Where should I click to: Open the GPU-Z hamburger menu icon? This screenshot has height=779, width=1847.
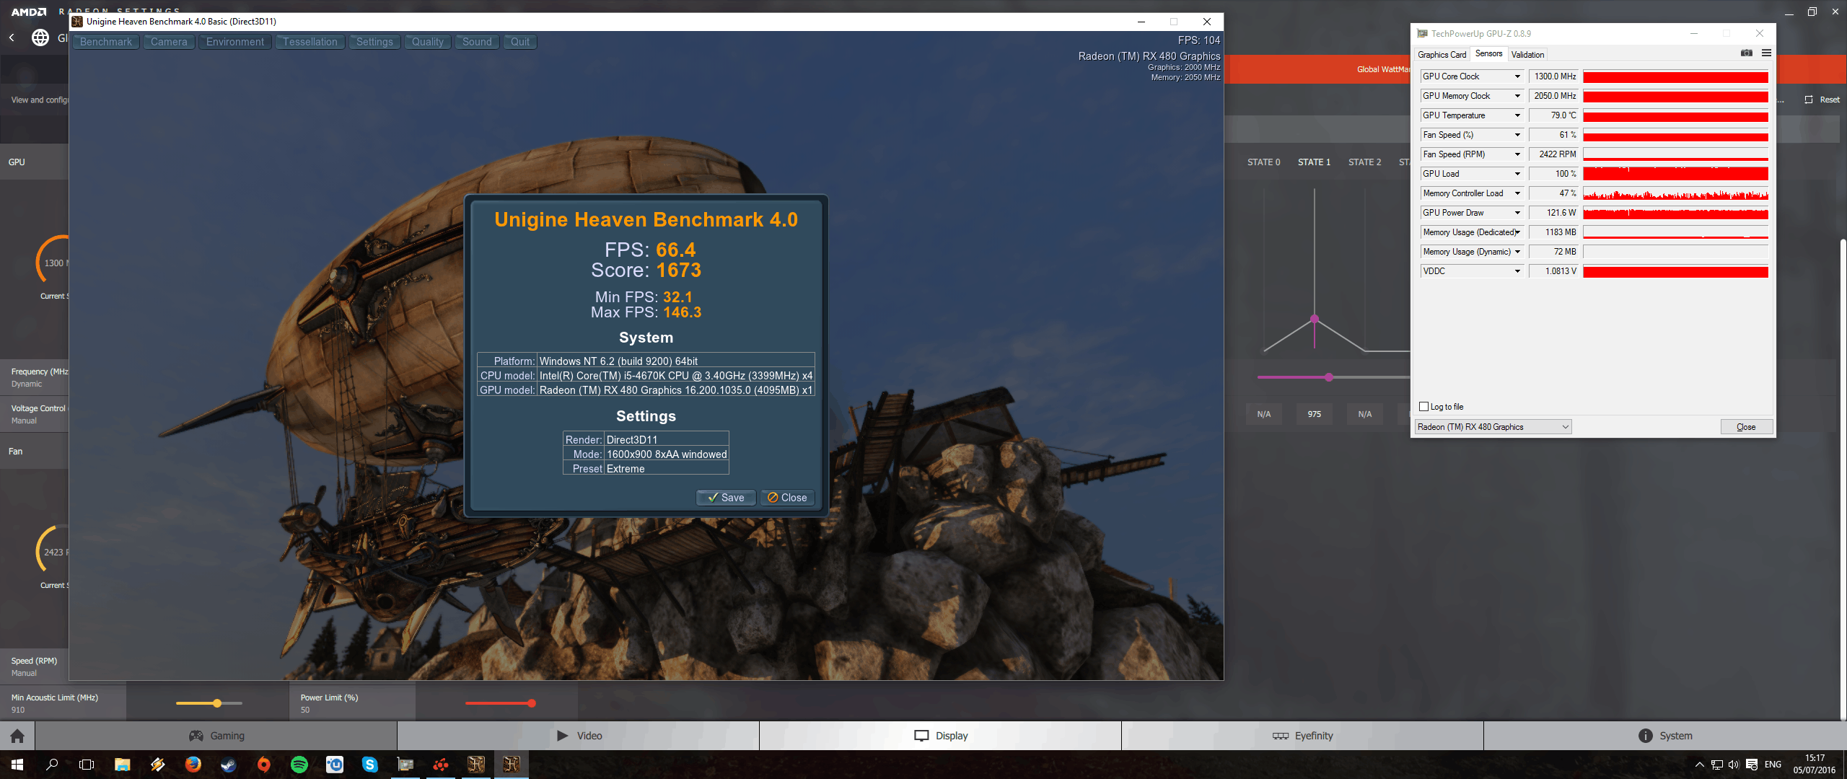click(x=1766, y=53)
